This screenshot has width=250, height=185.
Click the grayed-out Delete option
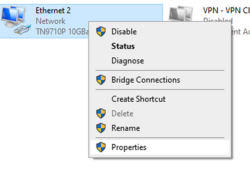click(x=122, y=113)
